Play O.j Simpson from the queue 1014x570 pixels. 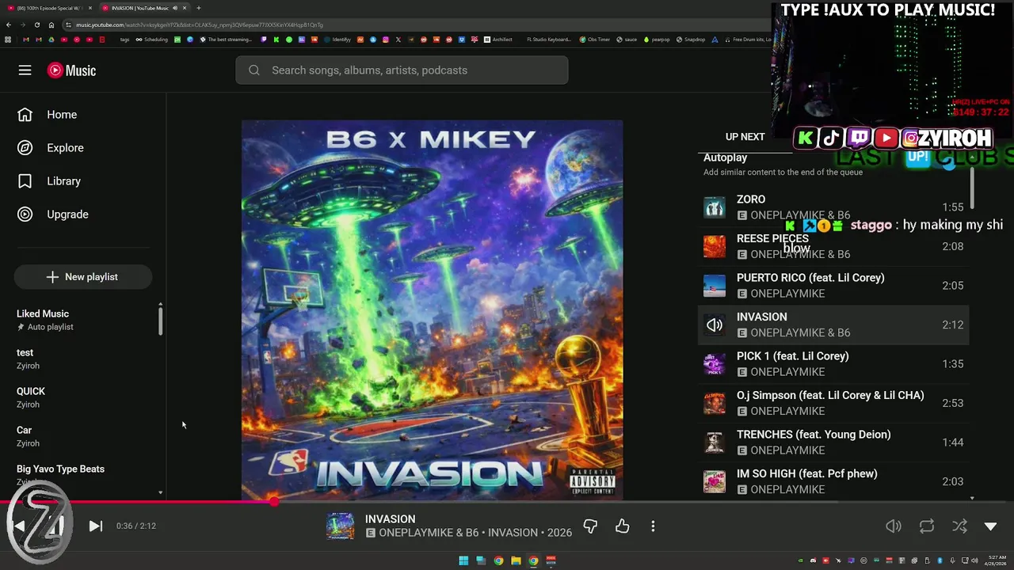click(833, 403)
